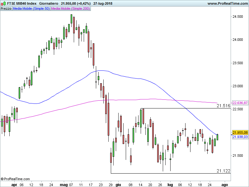Screen dimensions: 249x187
Task: Click the 24.000 price axis label
Action: click(x=238, y=40)
